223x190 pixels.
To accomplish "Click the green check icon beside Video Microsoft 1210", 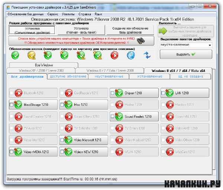I will (68, 140).
